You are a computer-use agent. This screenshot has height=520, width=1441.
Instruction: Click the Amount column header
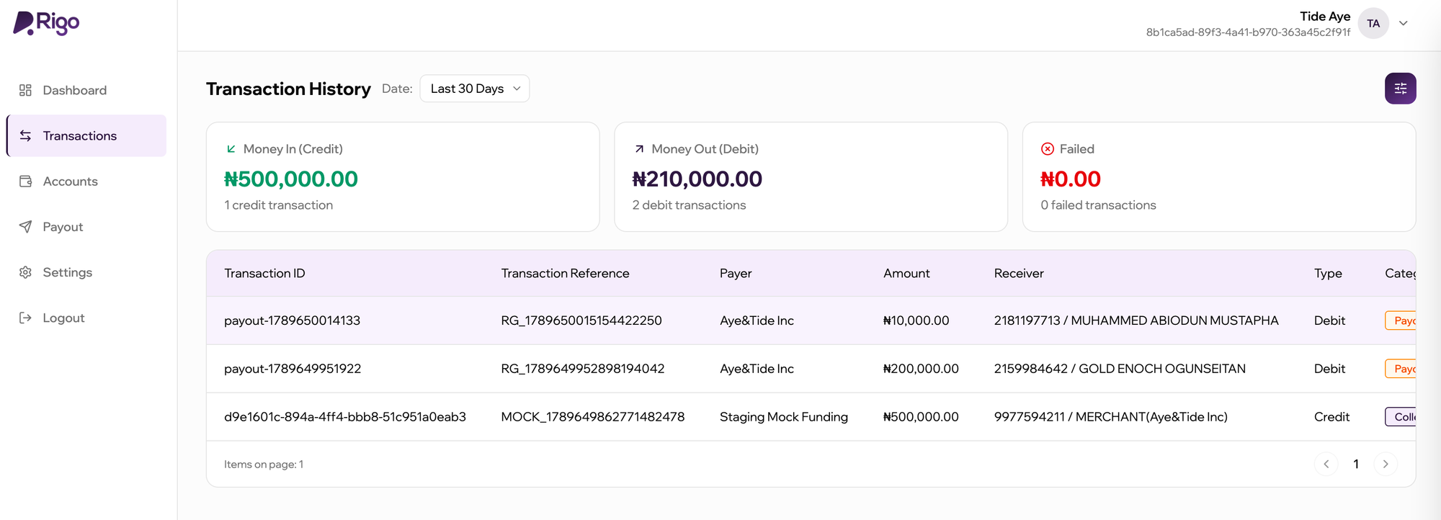pyautogui.click(x=906, y=274)
